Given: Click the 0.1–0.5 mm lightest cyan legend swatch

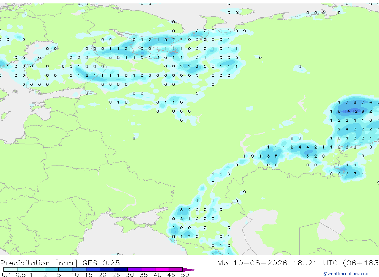Looking at the screenshot, I should tap(10, 269).
